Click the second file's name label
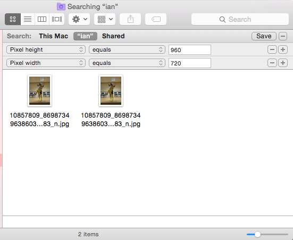The height and width of the screenshot is (240, 293). click(x=111, y=120)
